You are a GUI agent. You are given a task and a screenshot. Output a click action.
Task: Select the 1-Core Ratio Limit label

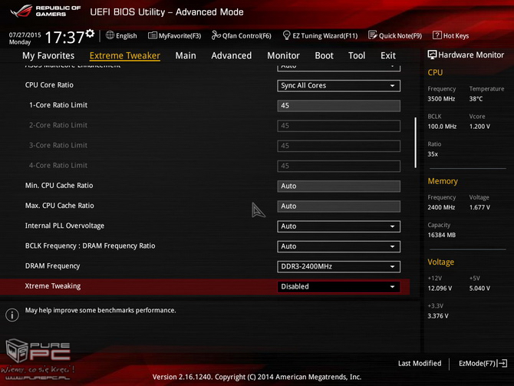[58, 105]
